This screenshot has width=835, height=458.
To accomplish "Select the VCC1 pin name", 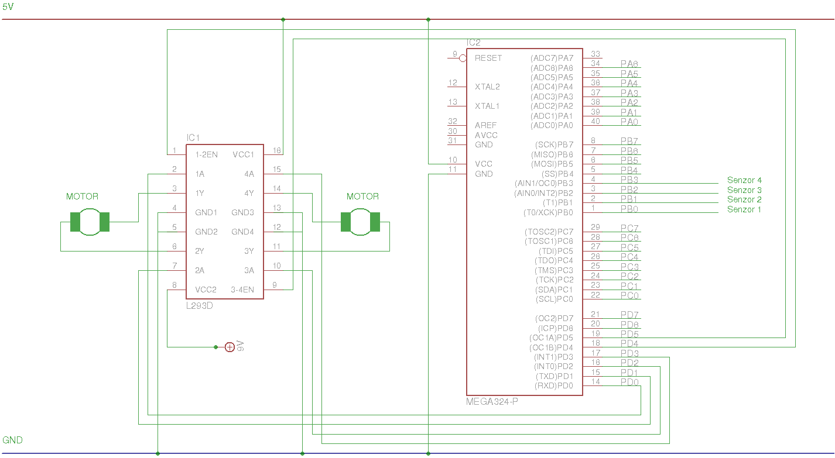I will coord(243,154).
